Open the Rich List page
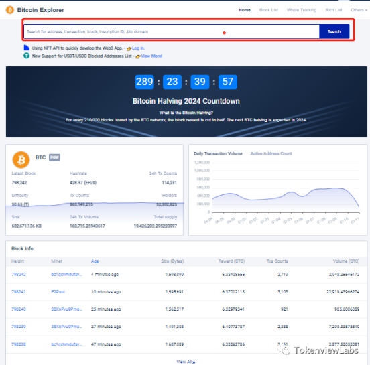The width and height of the screenshot is (370, 365). coord(334,10)
